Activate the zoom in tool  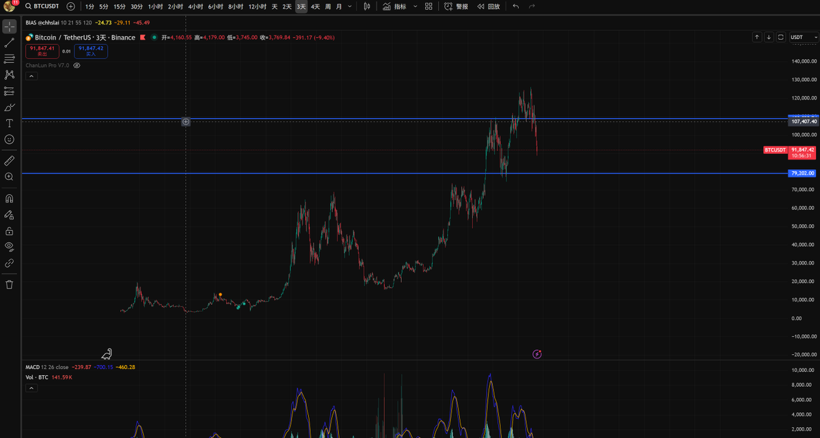point(9,177)
